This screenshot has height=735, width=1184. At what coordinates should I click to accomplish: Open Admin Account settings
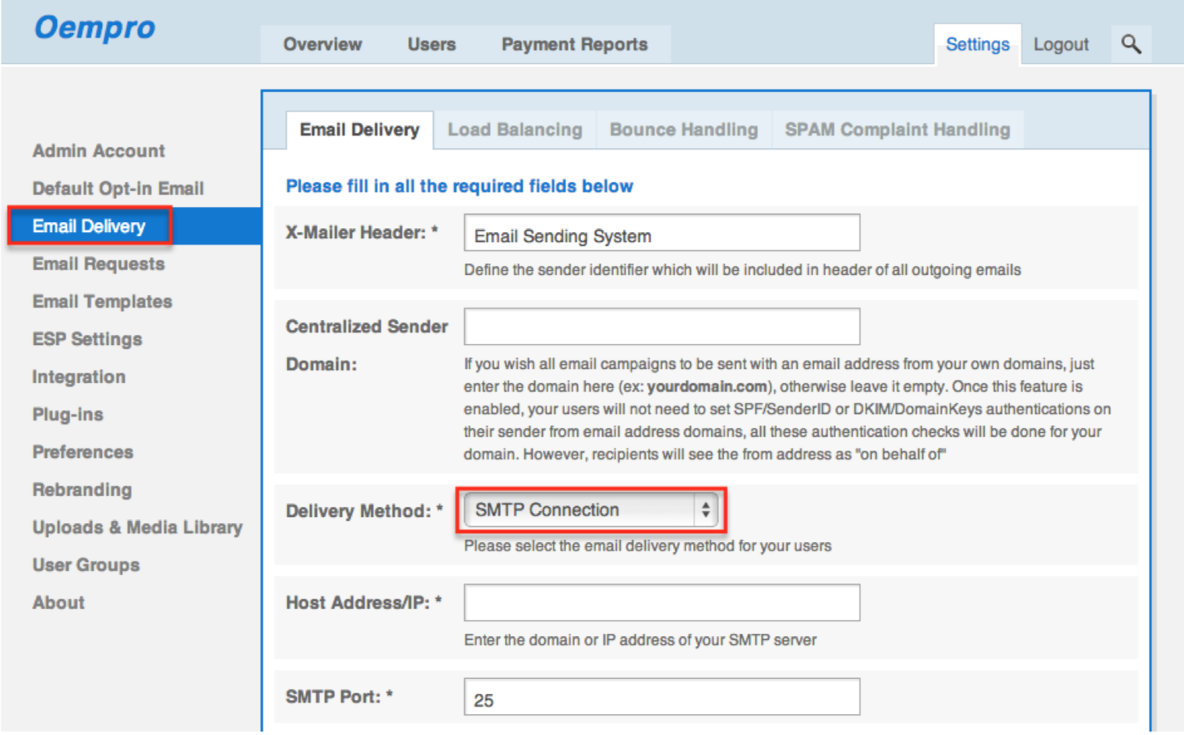[98, 150]
